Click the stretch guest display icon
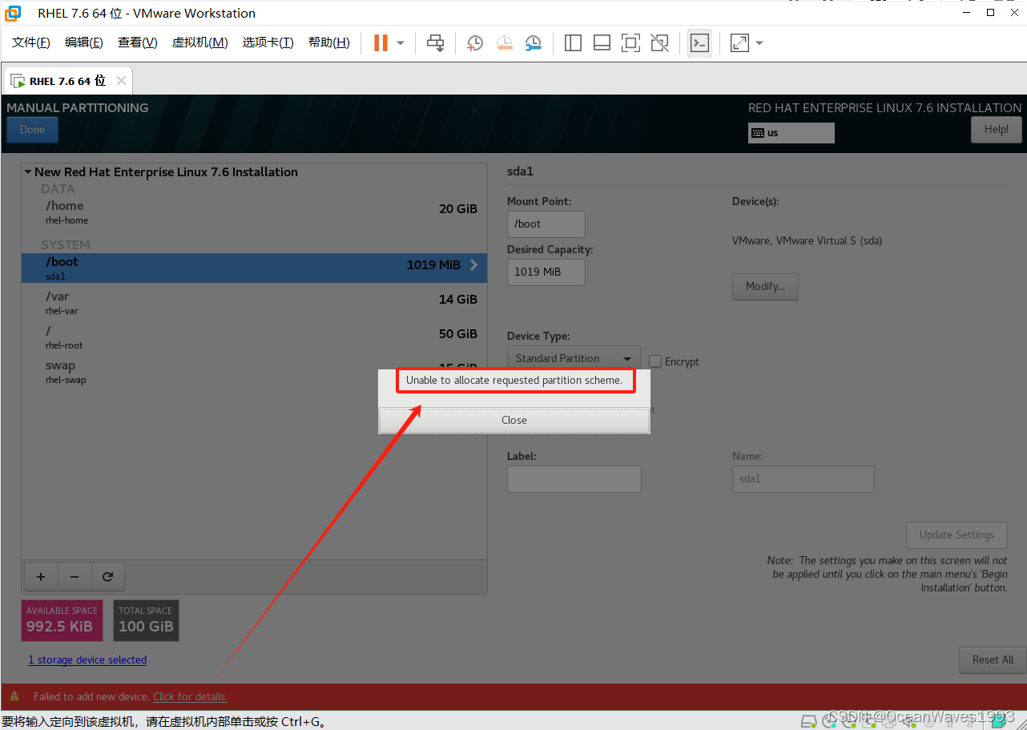 pyautogui.click(x=739, y=43)
